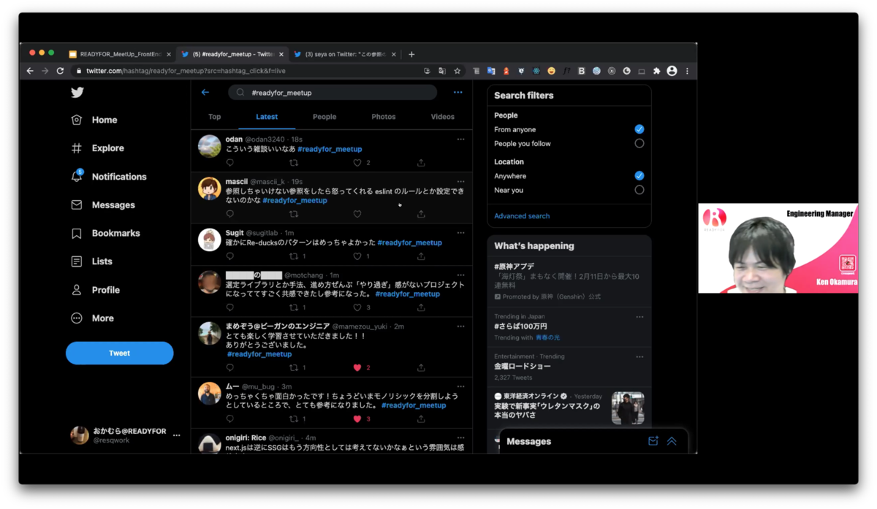Open odan's profile avatar
The width and height of the screenshot is (877, 509).
210,146
